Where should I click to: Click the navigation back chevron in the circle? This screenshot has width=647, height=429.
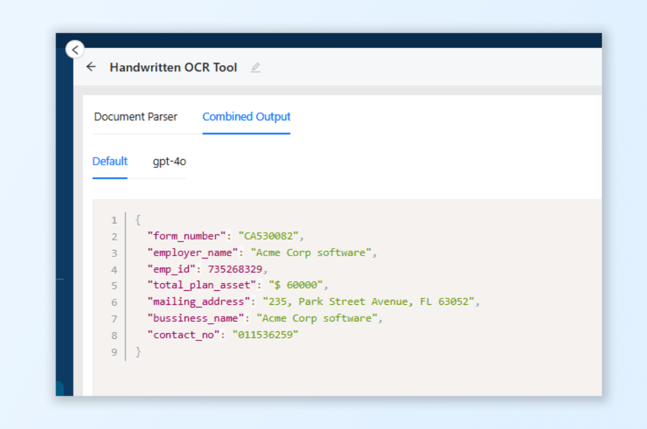point(75,49)
